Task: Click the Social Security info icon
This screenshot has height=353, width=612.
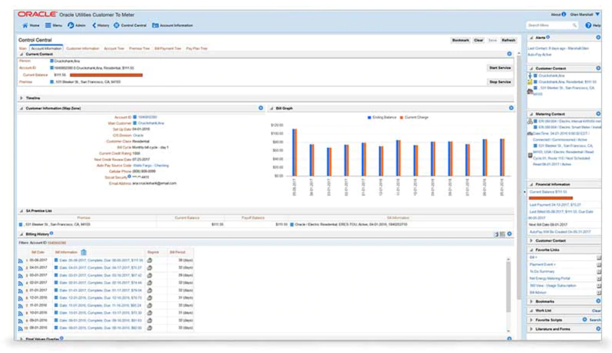Action: click(129, 177)
